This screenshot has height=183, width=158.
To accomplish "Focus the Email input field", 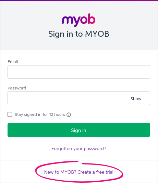I will pyautogui.click(x=79, y=72).
